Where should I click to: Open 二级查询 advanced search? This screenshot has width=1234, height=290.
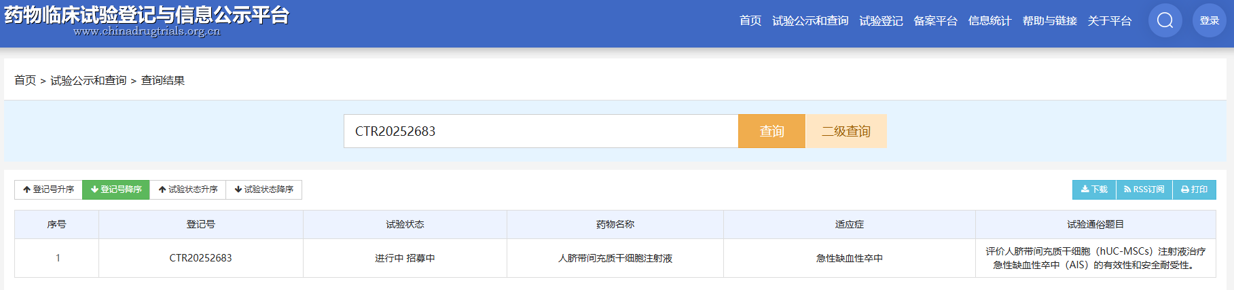(846, 131)
